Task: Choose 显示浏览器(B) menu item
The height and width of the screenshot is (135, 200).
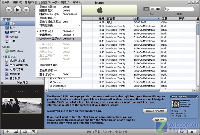Action: click(x=58, y=7)
